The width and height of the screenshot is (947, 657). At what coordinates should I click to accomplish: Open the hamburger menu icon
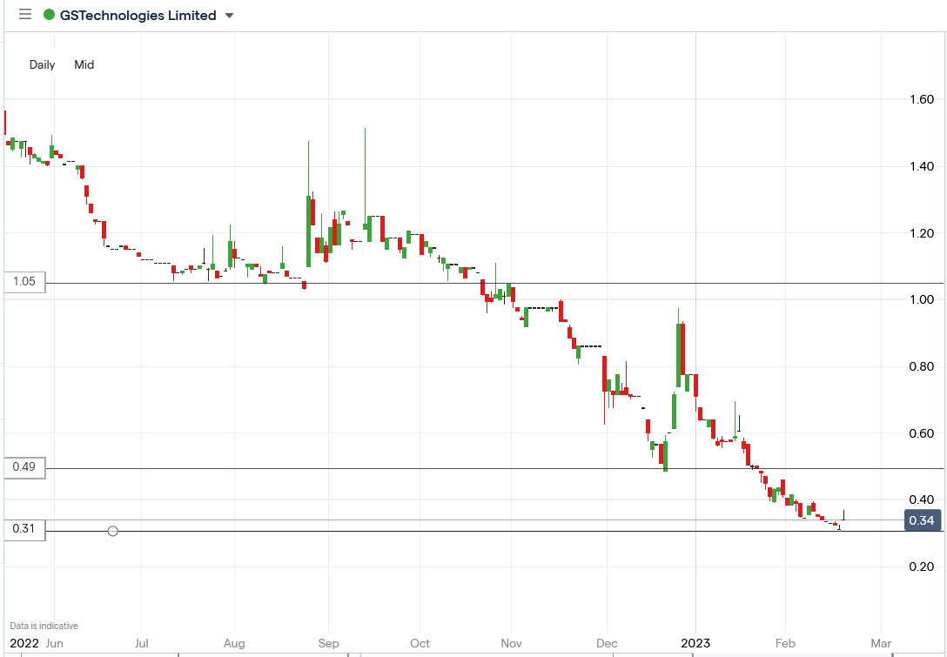point(24,15)
